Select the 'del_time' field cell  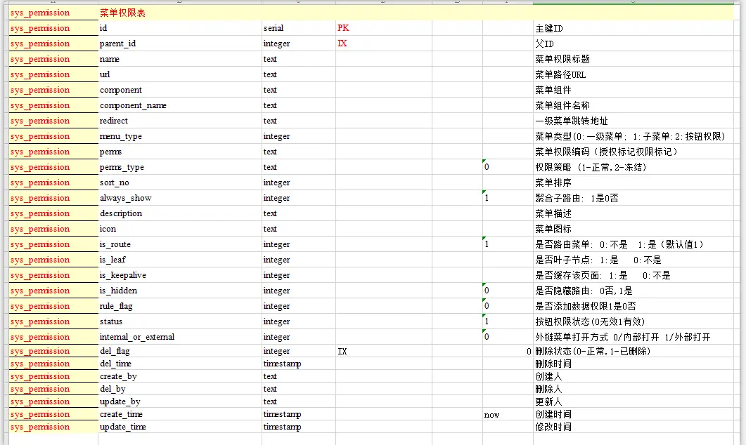pos(180,364)
